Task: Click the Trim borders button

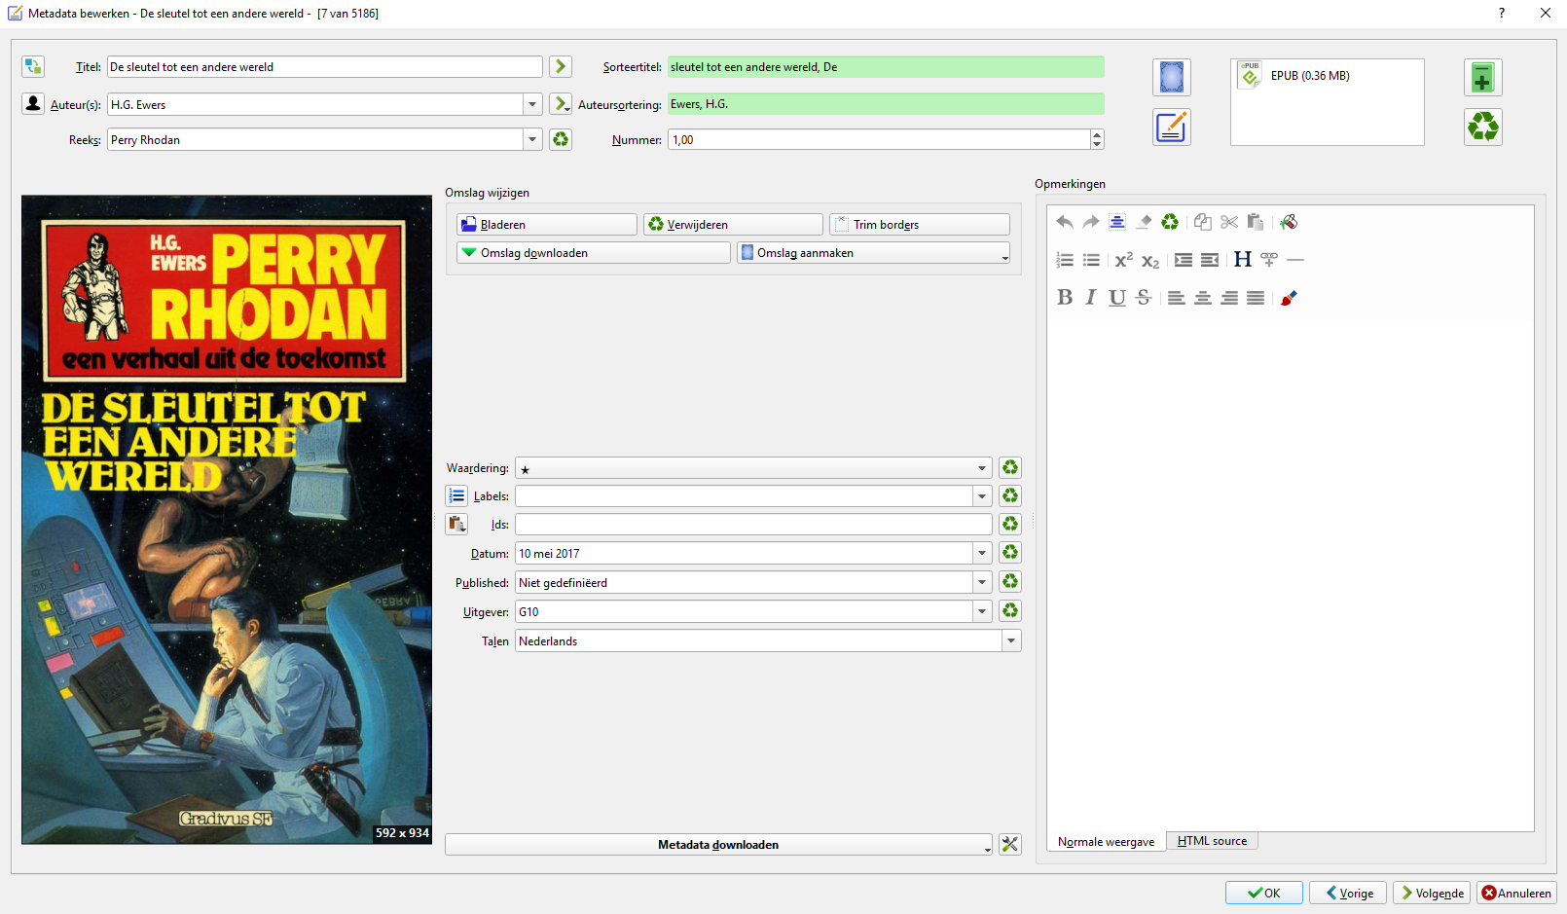Action: (920, 225)
